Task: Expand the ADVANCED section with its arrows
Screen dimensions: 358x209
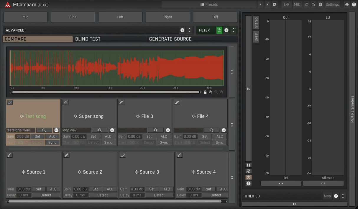Action: point(189,30)
